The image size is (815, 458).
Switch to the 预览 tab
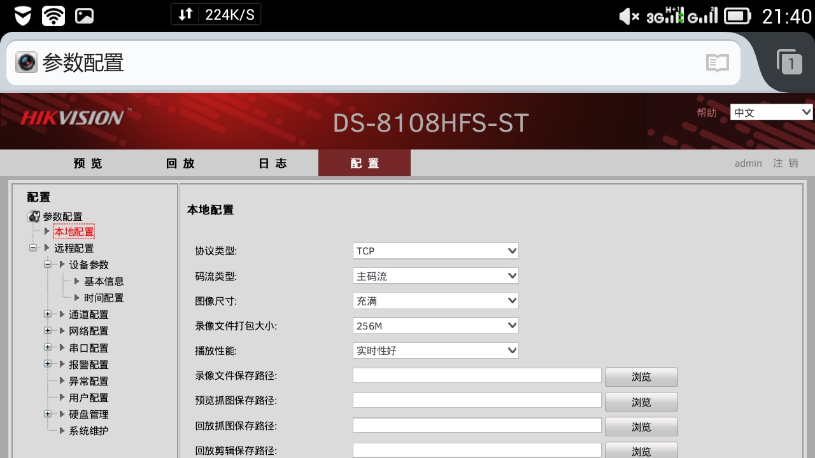click(88, 163)
